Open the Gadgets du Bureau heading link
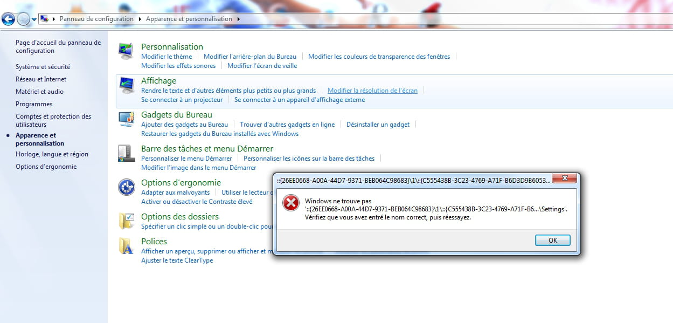Image resolution: width=673 pixels, height=323 pixels. click(x=177, y=114)
